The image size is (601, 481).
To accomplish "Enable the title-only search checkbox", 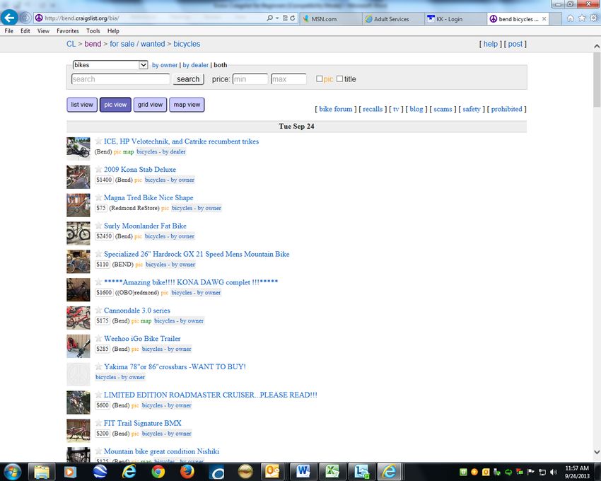I will click(x=339, y=79).
